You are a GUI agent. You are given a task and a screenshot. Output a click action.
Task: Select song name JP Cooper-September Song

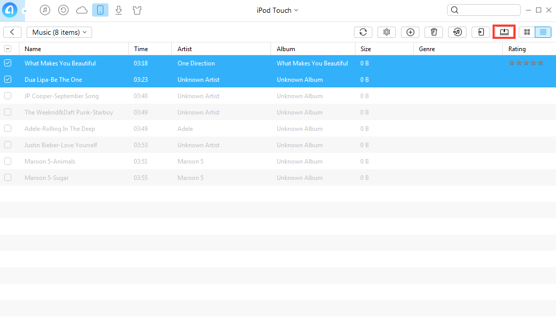(x=61, y=96)
